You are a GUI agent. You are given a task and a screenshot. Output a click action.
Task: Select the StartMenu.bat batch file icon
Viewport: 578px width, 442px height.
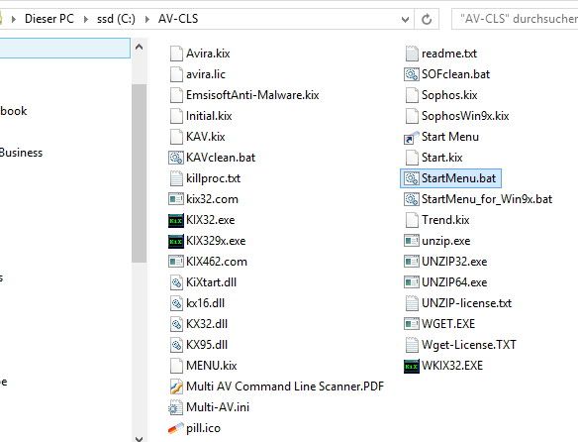point(412,178)
